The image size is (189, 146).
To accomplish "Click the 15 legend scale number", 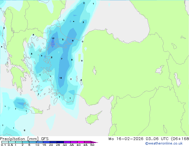I will click(x=44, y=145).
